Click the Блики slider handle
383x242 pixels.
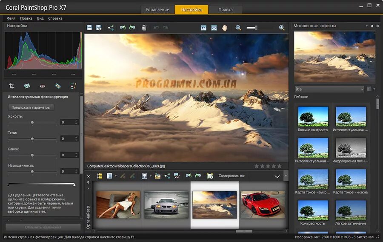point(32,155)
